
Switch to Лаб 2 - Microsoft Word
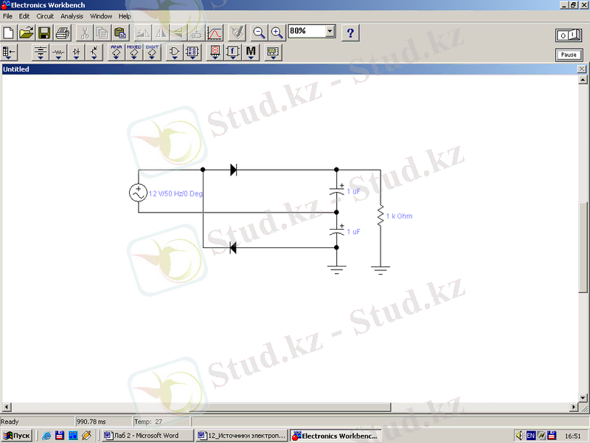[x=147, y=436]
